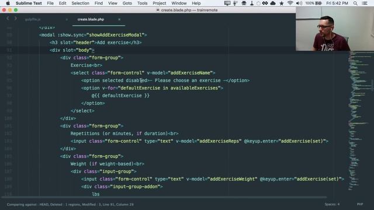Viewport: 374px width, 210px height.
Task: Change syntax via PHP status item
Action: [360, 204]
